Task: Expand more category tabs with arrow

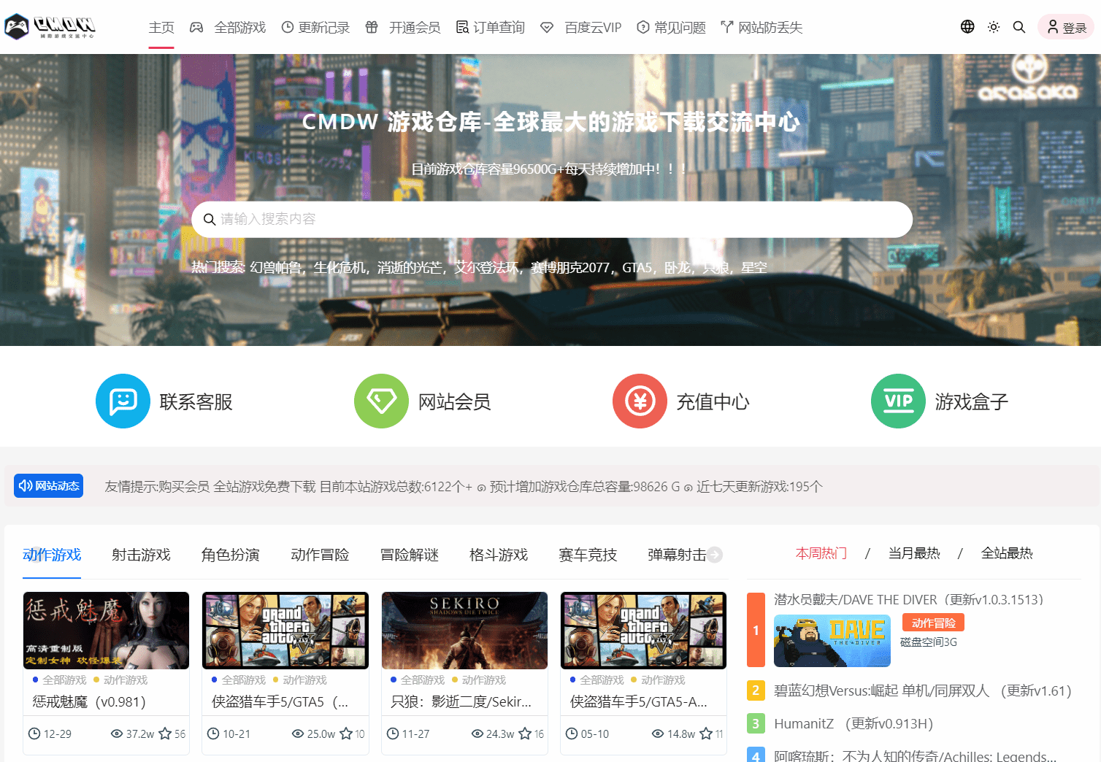Action: (x=715, y=555)
